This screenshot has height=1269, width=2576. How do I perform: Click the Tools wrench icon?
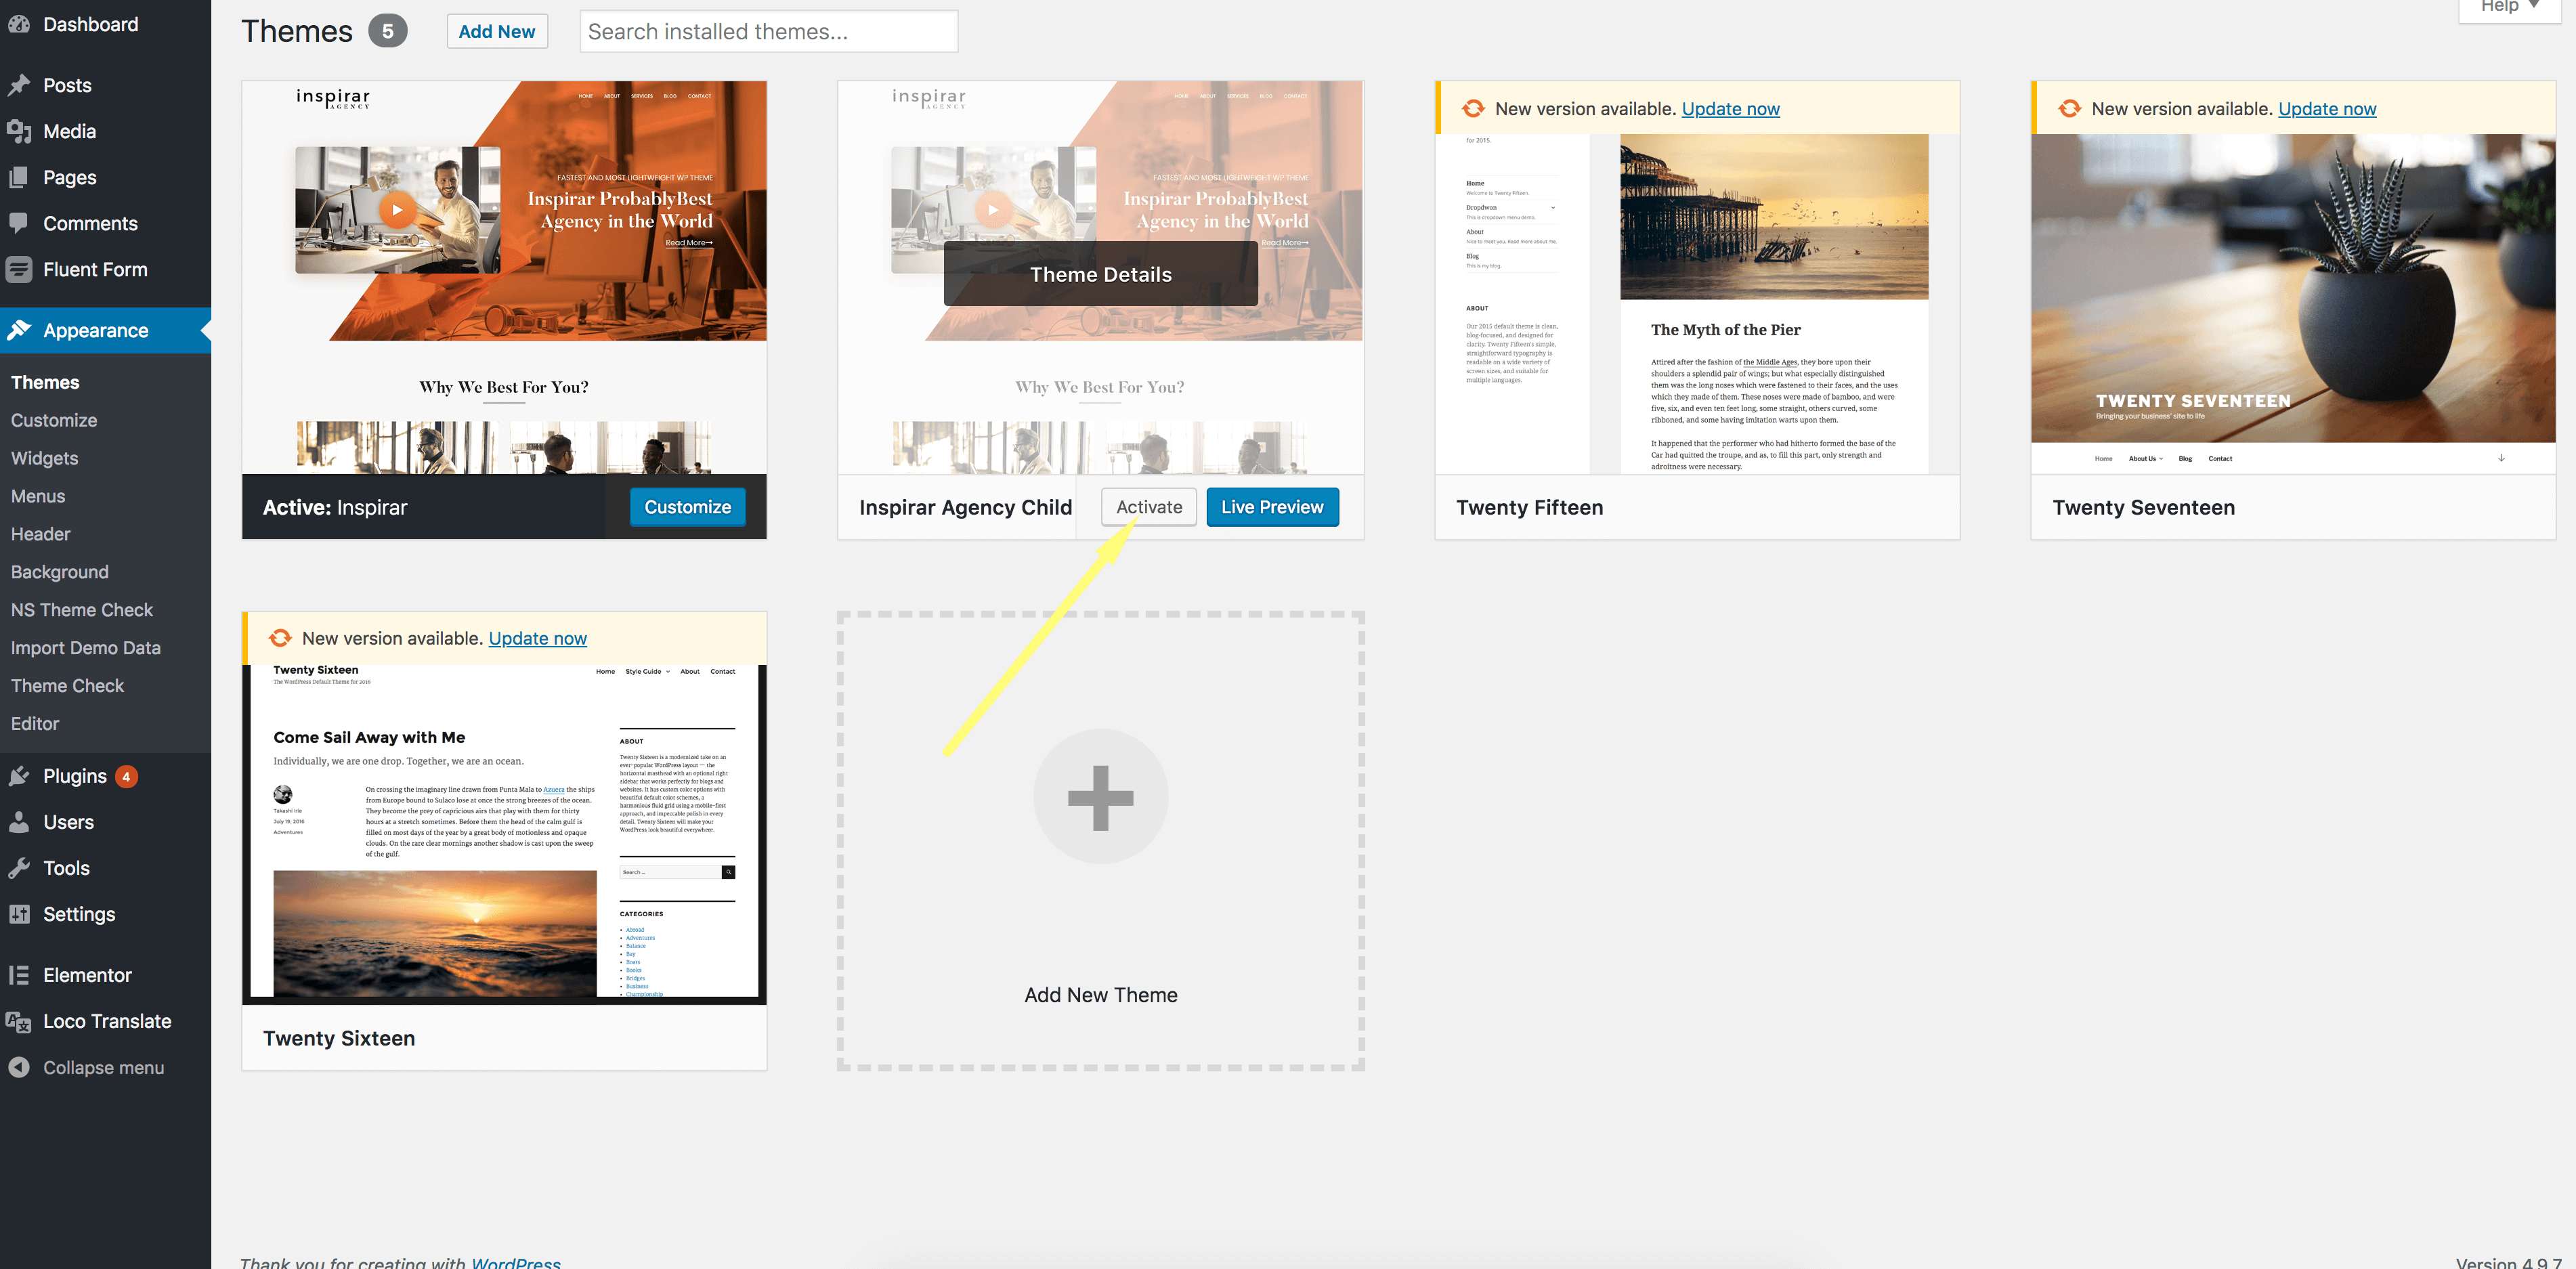coord(19,868)
